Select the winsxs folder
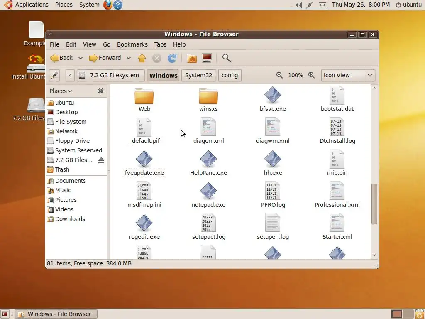The image size is (425, 319). [208, 96]
